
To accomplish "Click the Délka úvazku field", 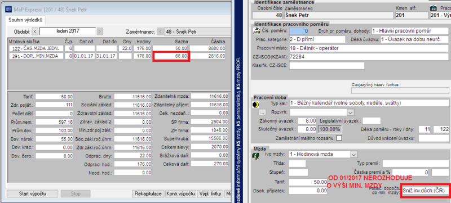I will (x=415, y=39).
